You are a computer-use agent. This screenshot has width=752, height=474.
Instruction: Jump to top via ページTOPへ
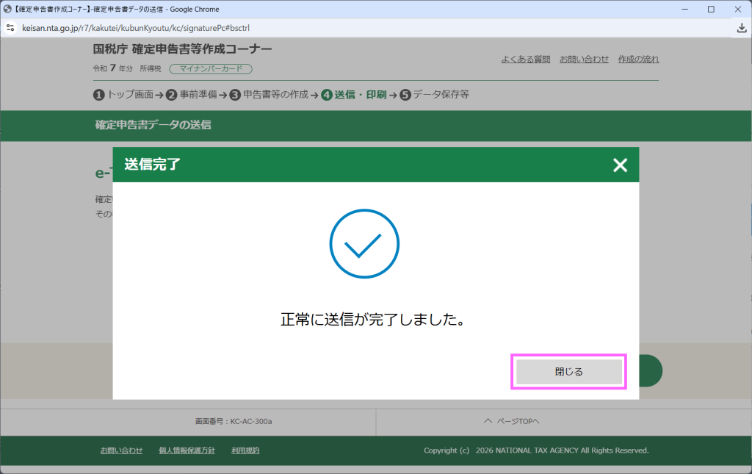[x=511, y=422]
